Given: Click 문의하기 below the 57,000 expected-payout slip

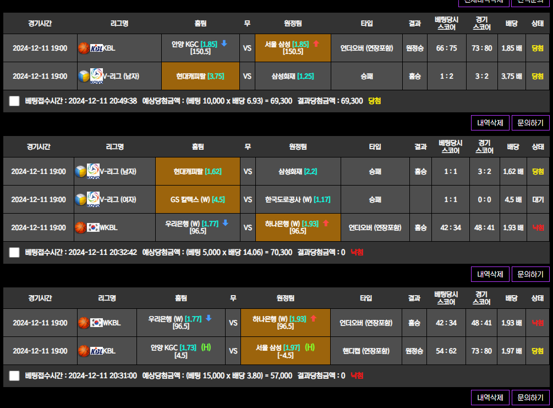Looking at the screenshot, I should click(530, 397).
